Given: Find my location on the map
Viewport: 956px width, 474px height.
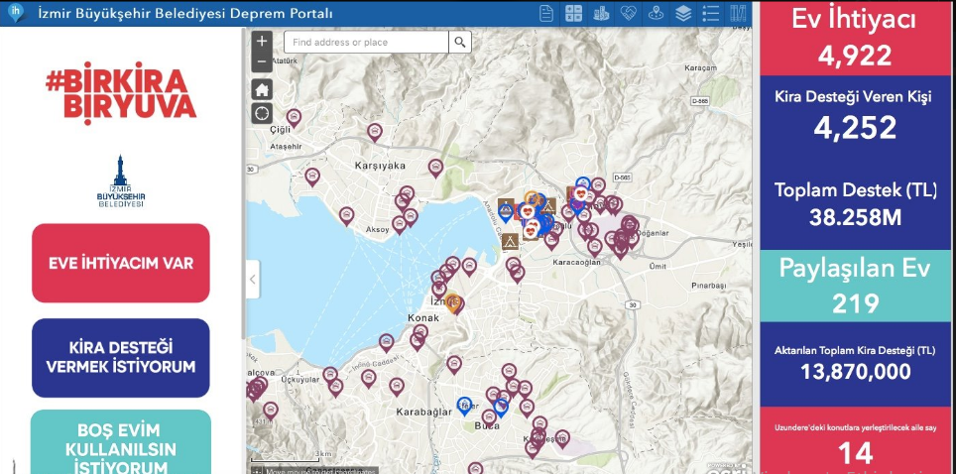Looking at the screenshot, I should tap(262, 112).
